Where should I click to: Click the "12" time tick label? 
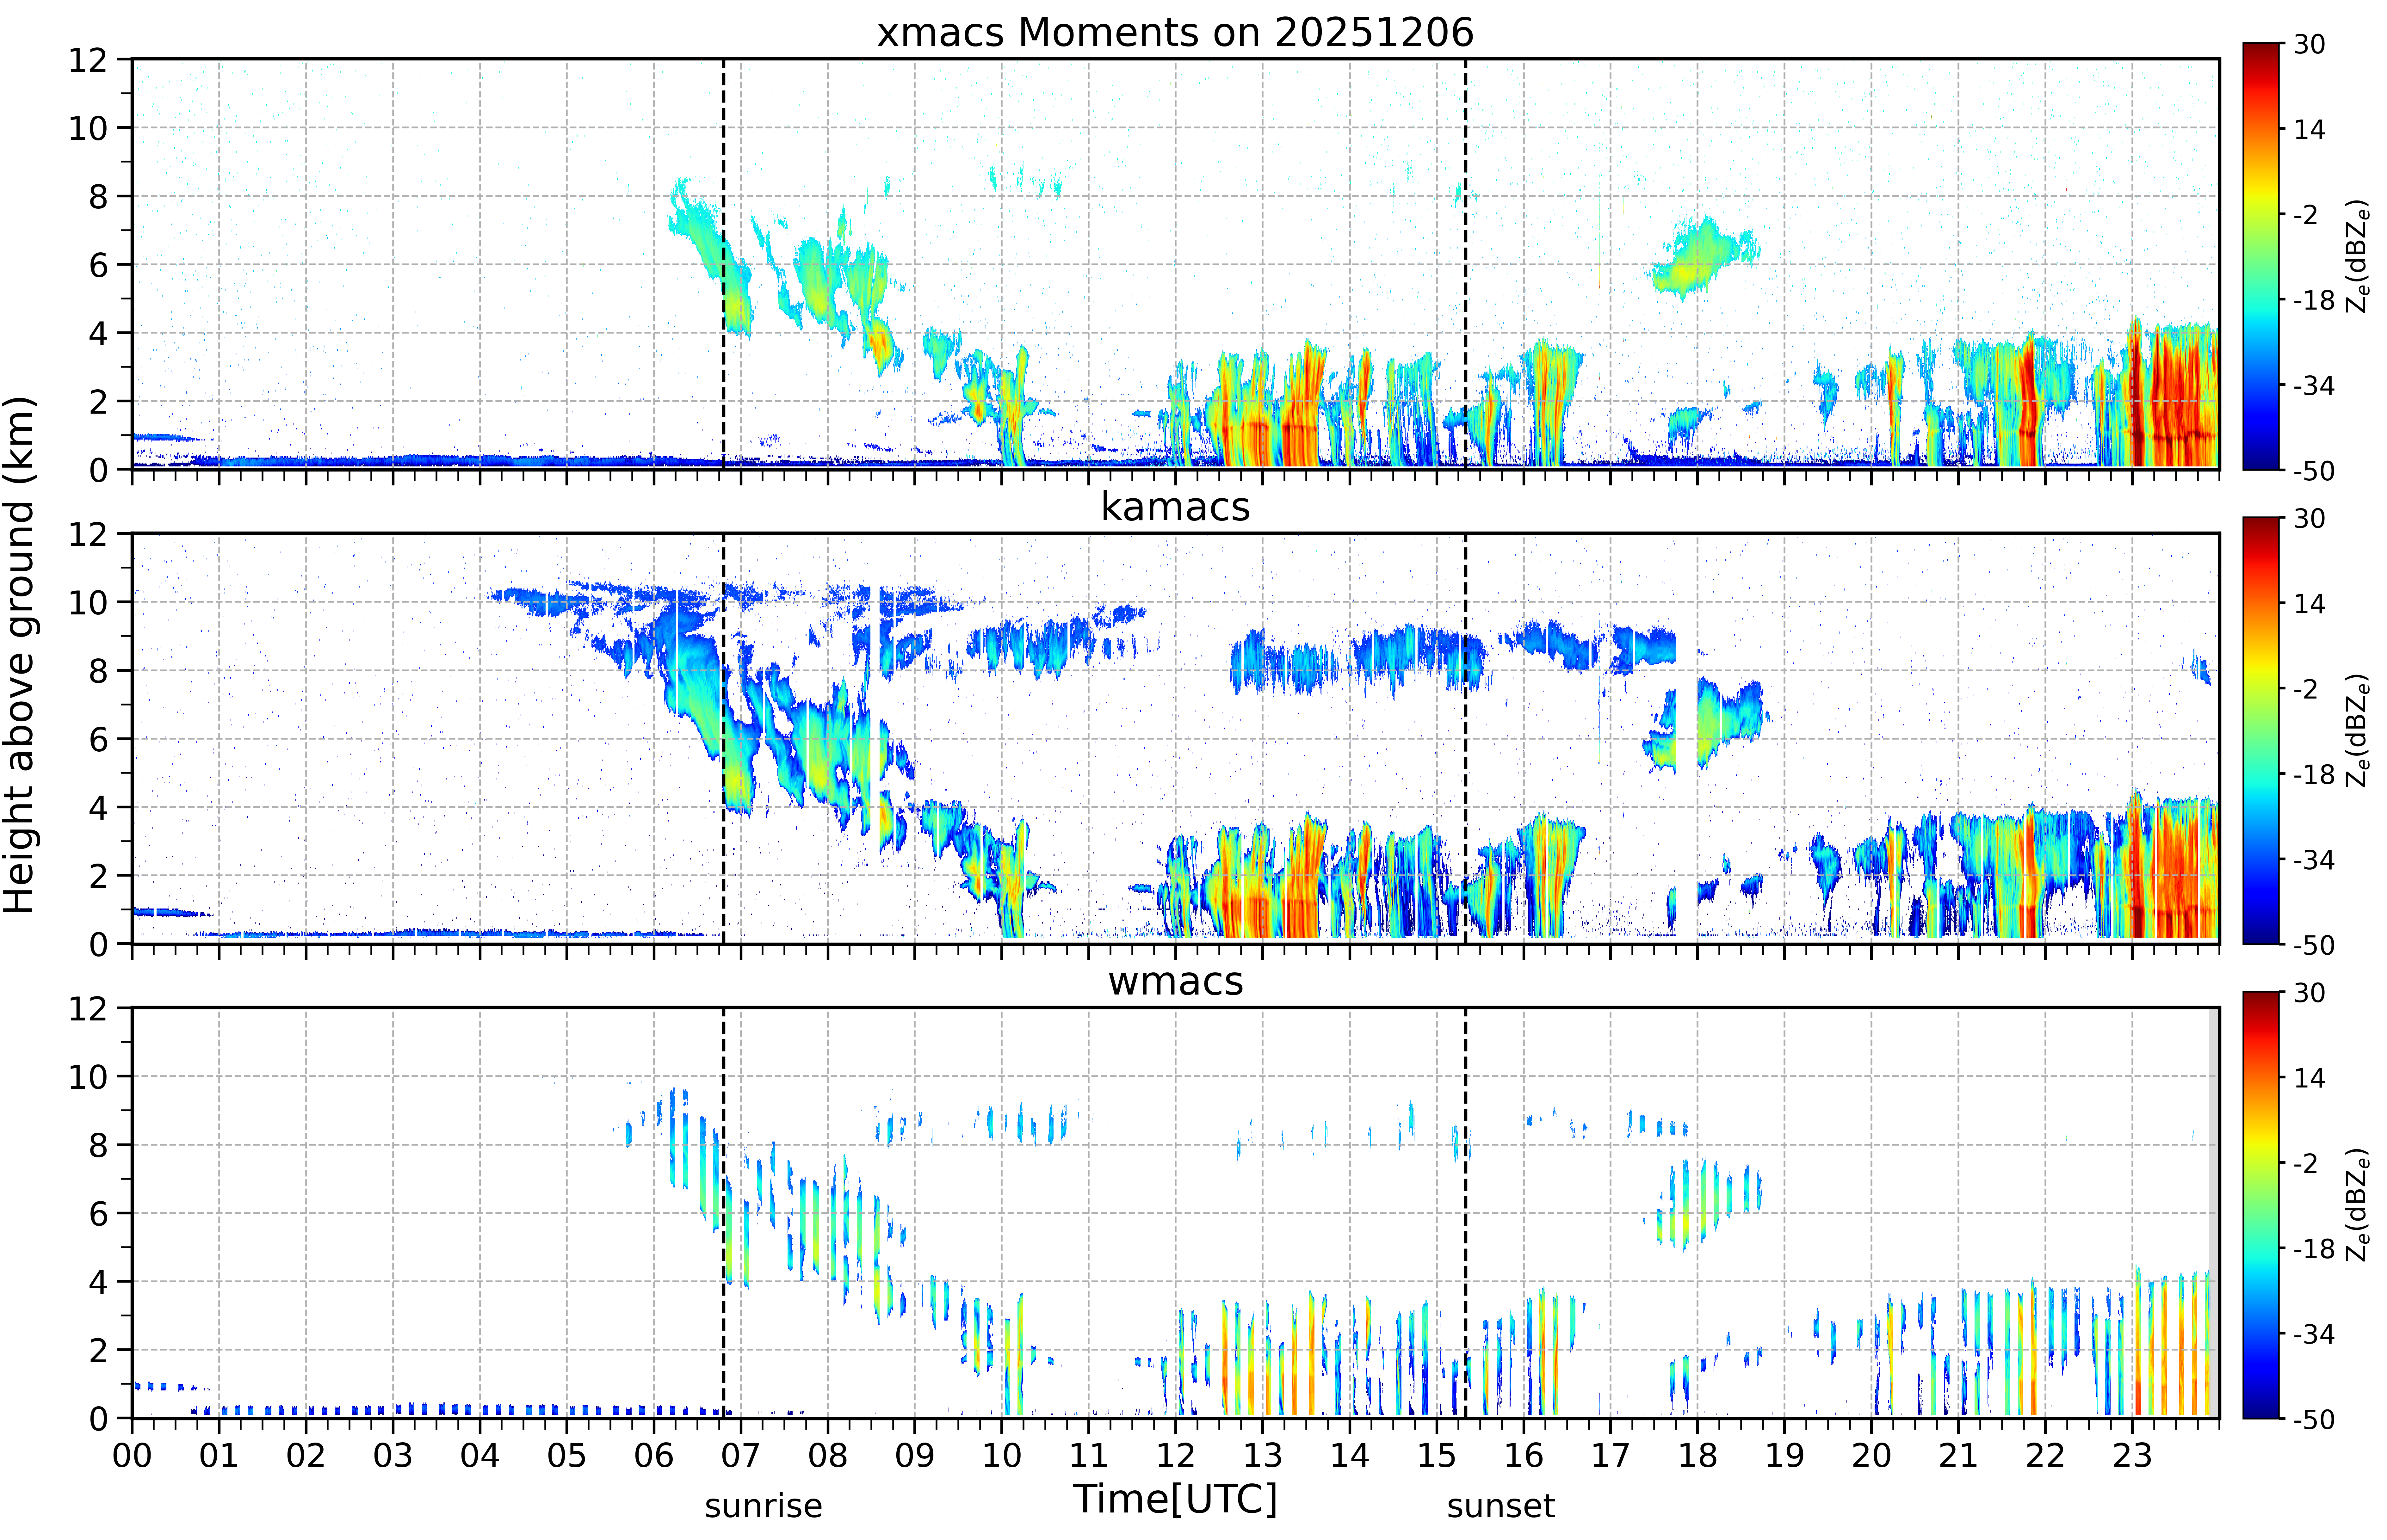pos(1176,1456)
